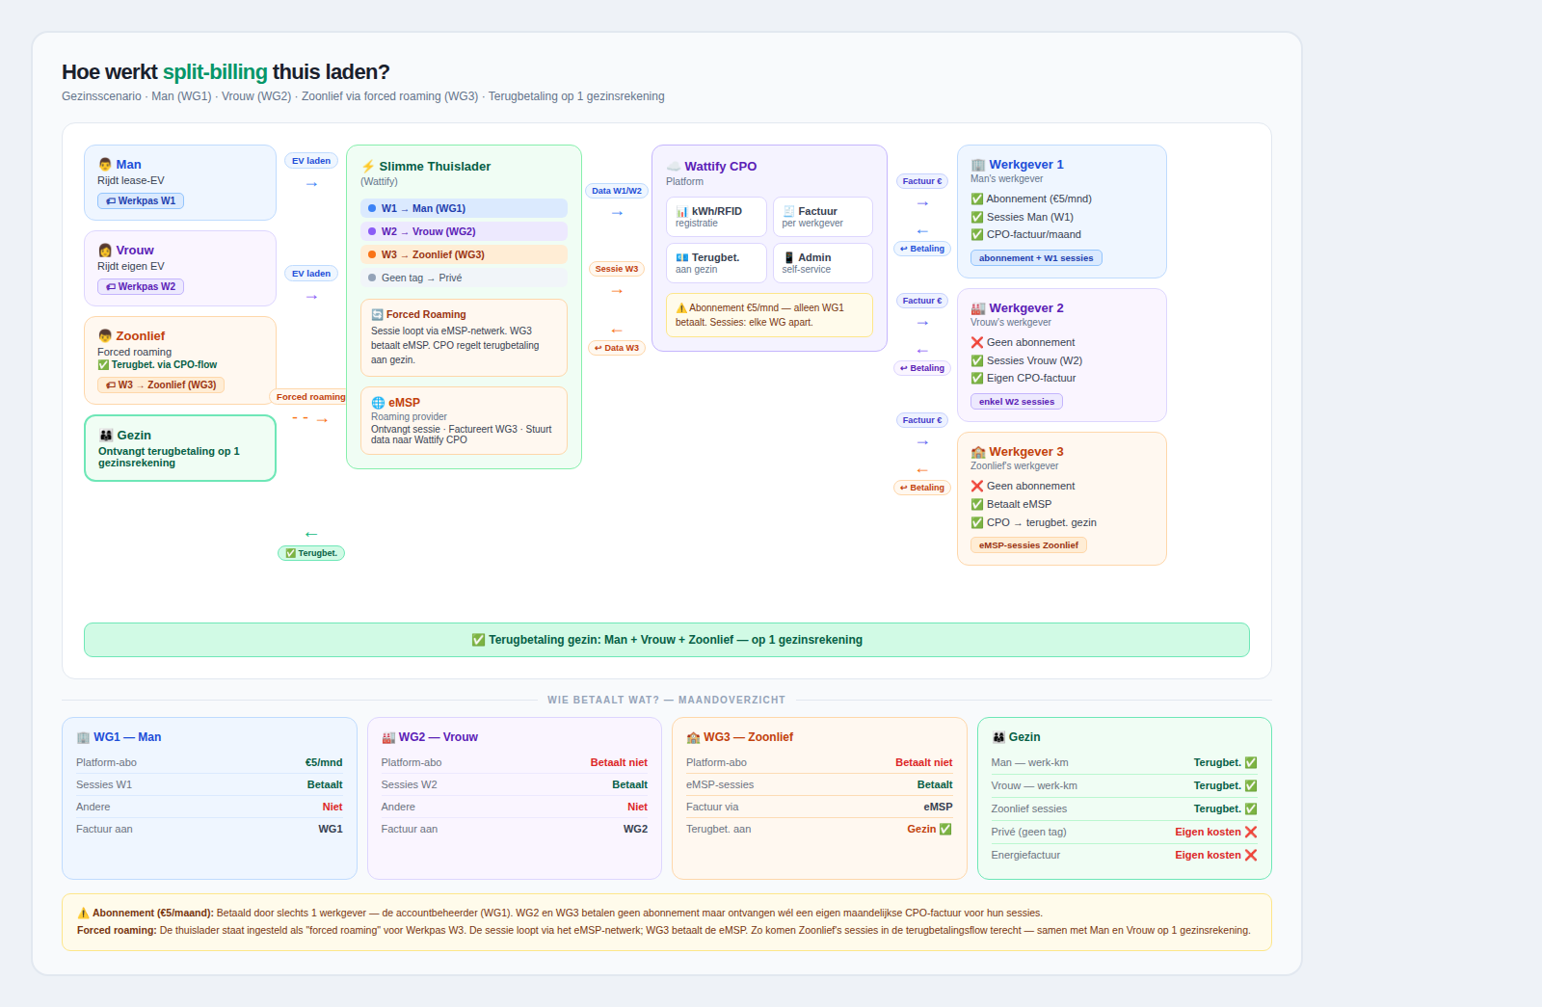1542x1007 pixels.
Task: Click red cross by Werkgever 2 Geen abonnement
Action: (977, 343)
